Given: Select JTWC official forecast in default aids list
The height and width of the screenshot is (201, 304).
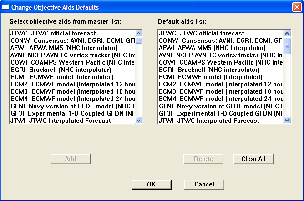Looking at the screenshot, I should pyautogui.click(x=221, y=33).
